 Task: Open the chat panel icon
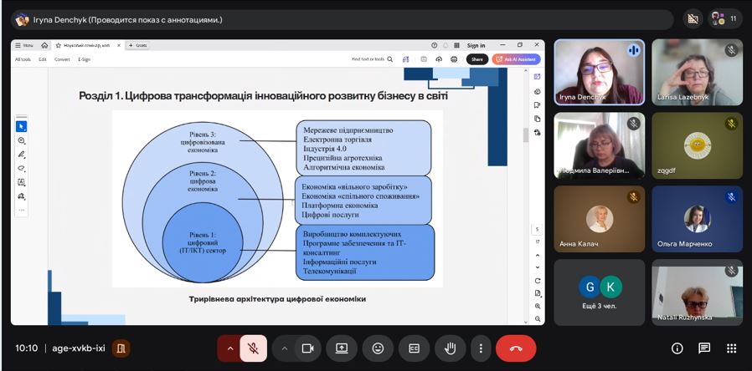point(704,348)
